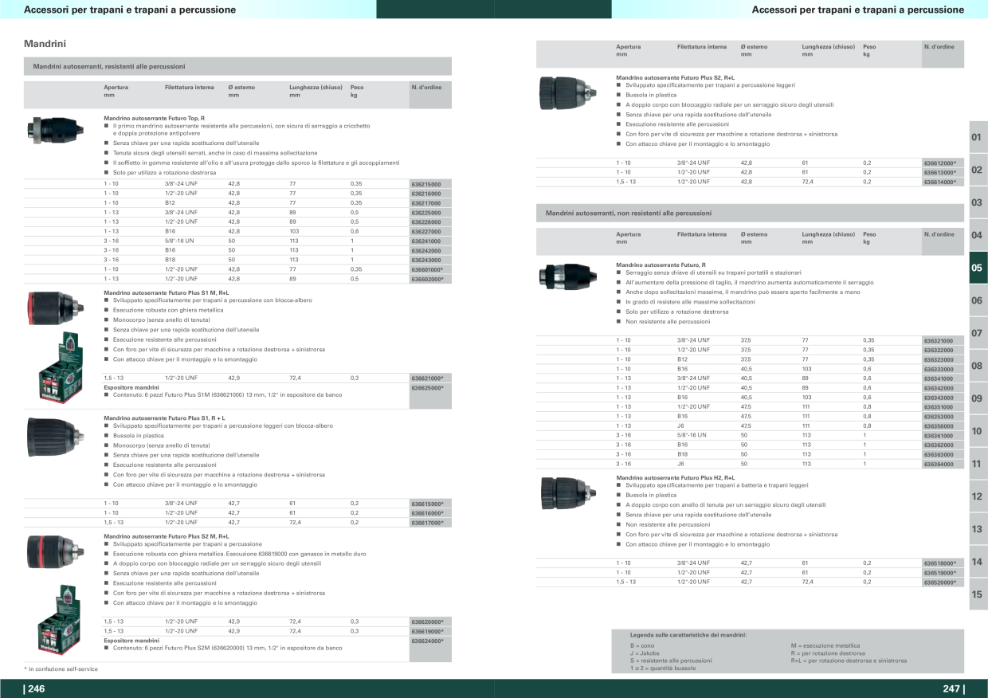Click order number 636621000*
The width and height of the screenshot is (988, 698).
(x=427, y=378)
